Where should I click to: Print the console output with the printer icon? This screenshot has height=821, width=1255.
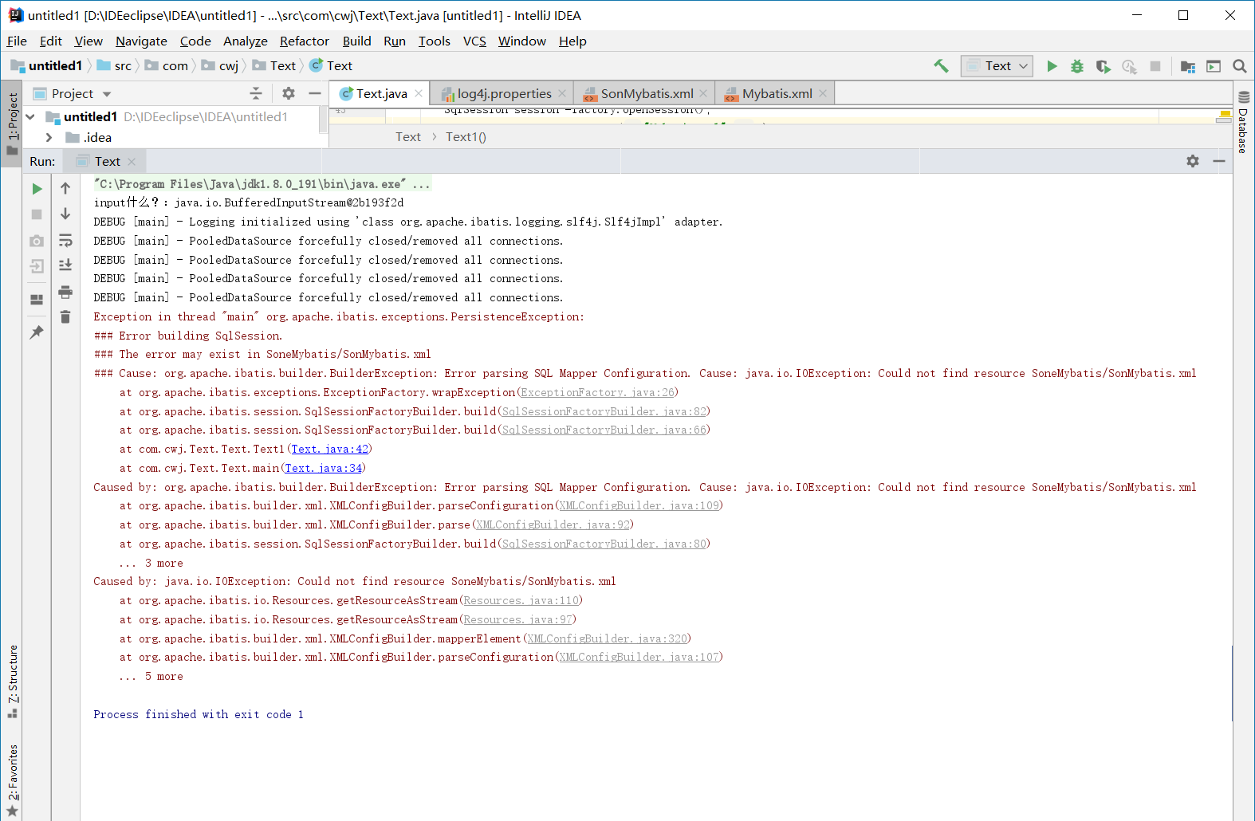point(65,292)
